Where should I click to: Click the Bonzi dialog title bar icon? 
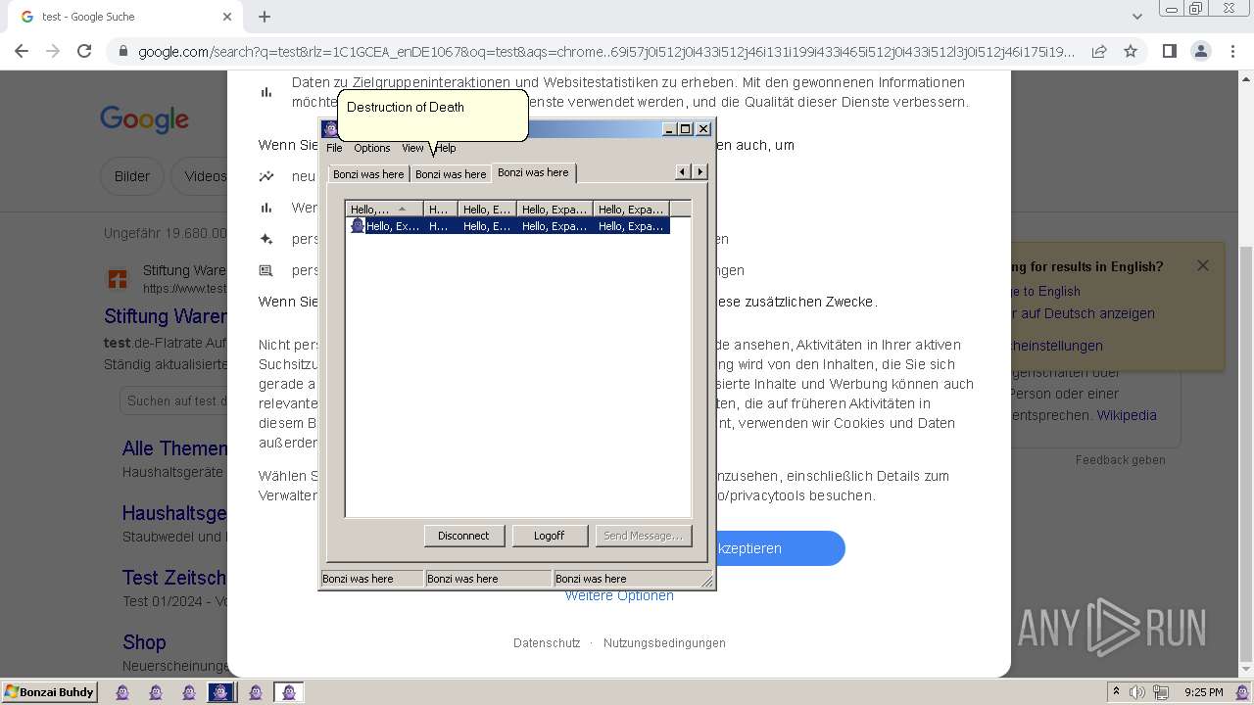point(331,129)
